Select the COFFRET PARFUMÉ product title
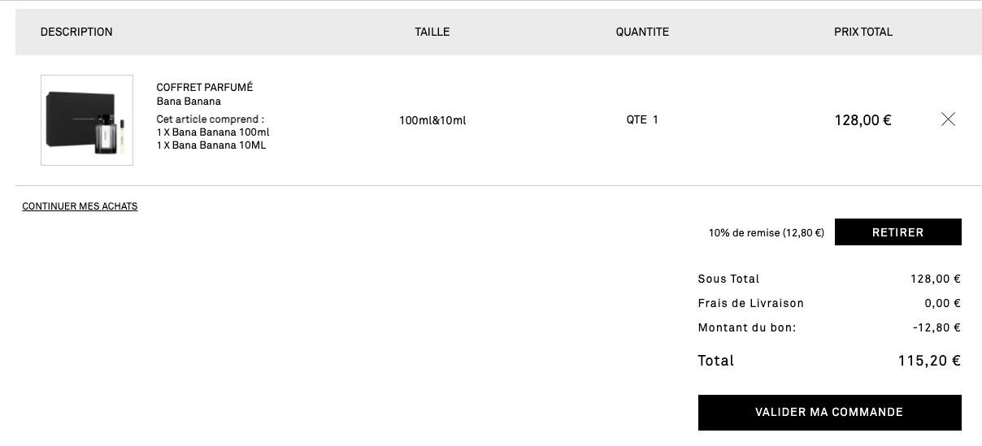The image size is (982, 446). 205,87
